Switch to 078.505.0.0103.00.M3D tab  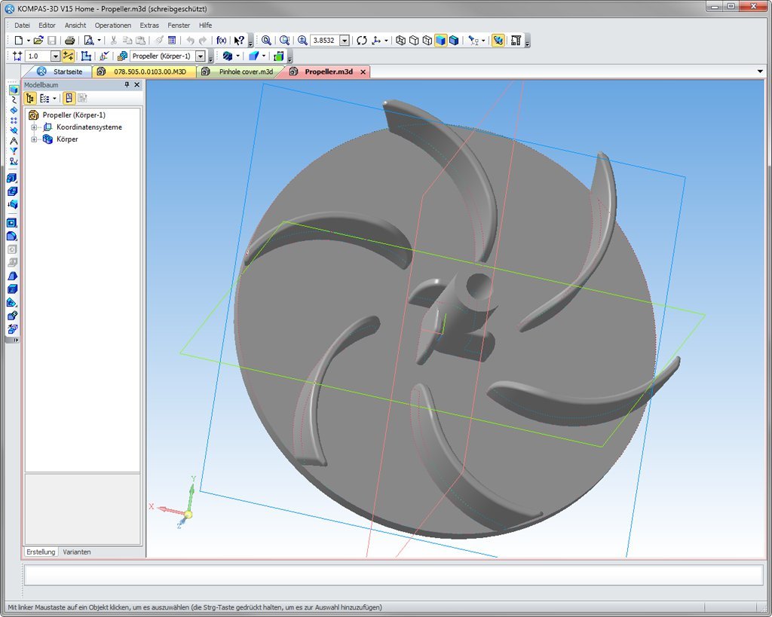click(x=144, y=72)
